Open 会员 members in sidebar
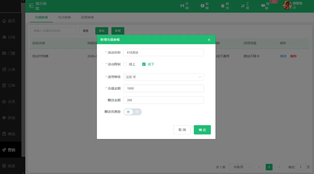 (9, 102)
